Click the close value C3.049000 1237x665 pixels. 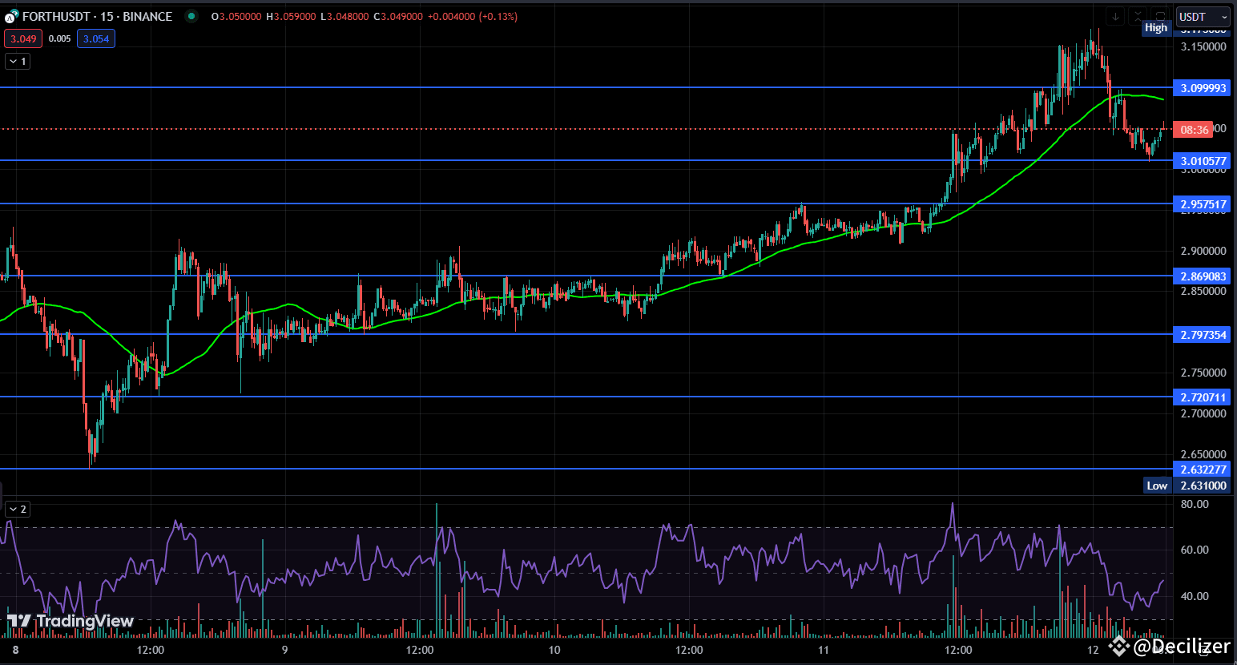tap(398, 16)
